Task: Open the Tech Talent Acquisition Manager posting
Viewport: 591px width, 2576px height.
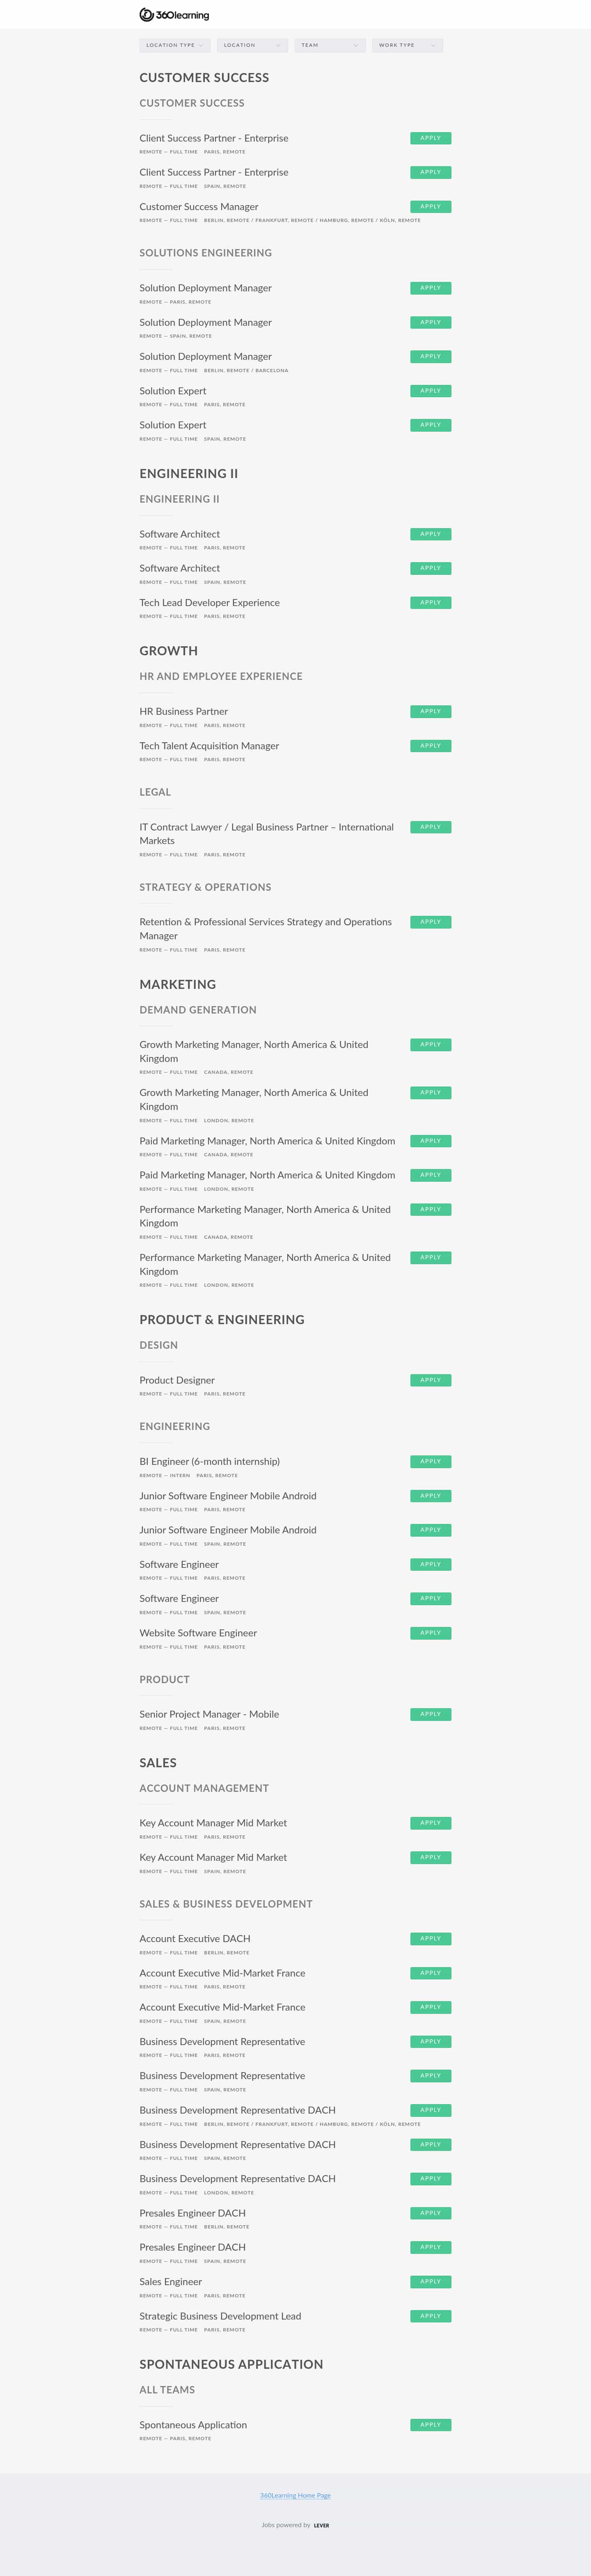Action: pos(209,746)
